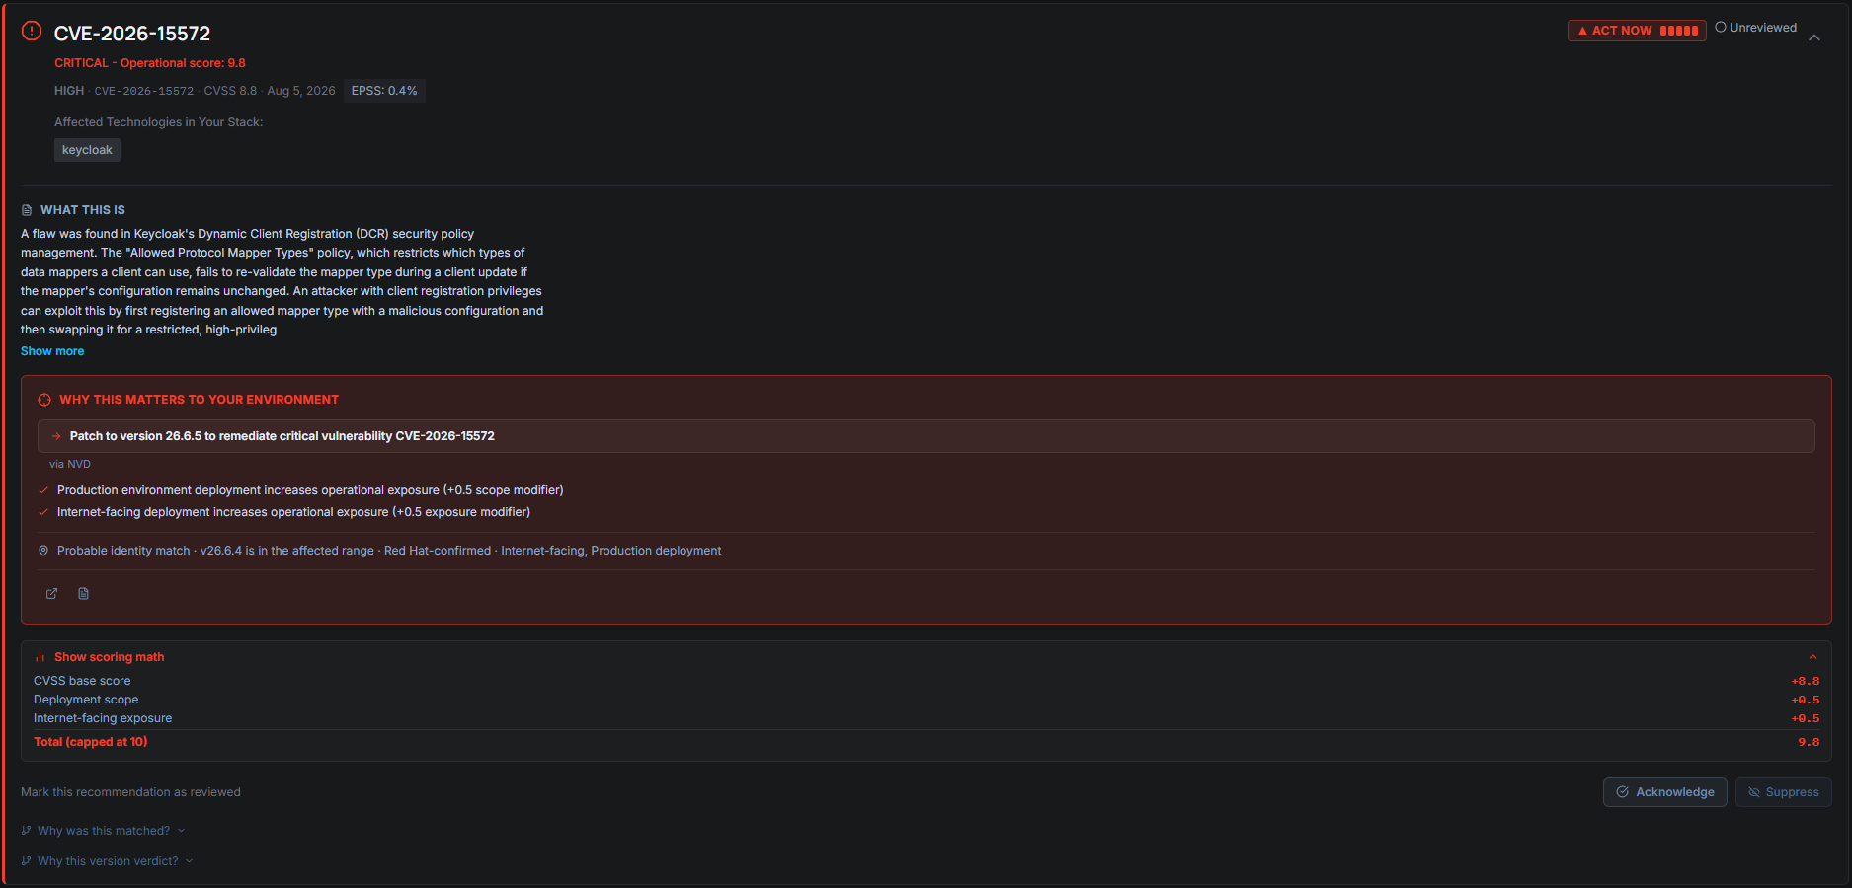1852x888 pixels.
Task: Expand Why was this matched
Action: [104, 831]
